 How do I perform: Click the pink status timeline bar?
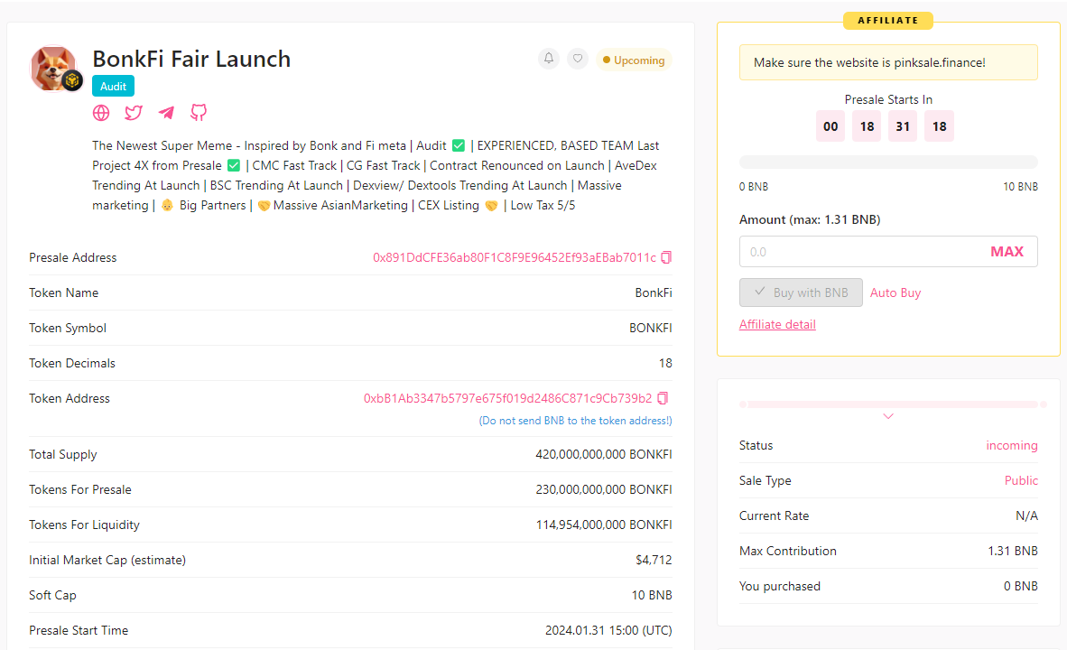(x=893, y=404)
